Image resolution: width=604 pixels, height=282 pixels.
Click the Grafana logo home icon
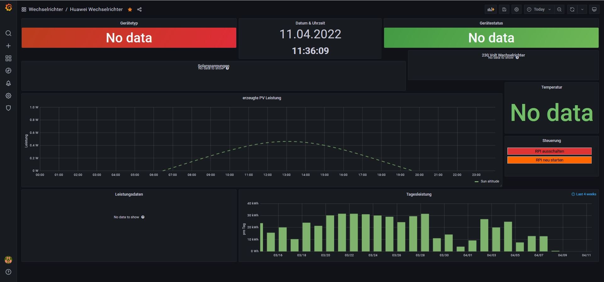[x=8, y=8]
